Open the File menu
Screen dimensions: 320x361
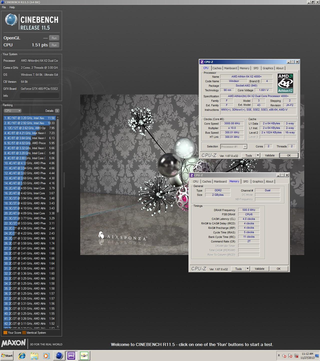(x=4, y=7)
